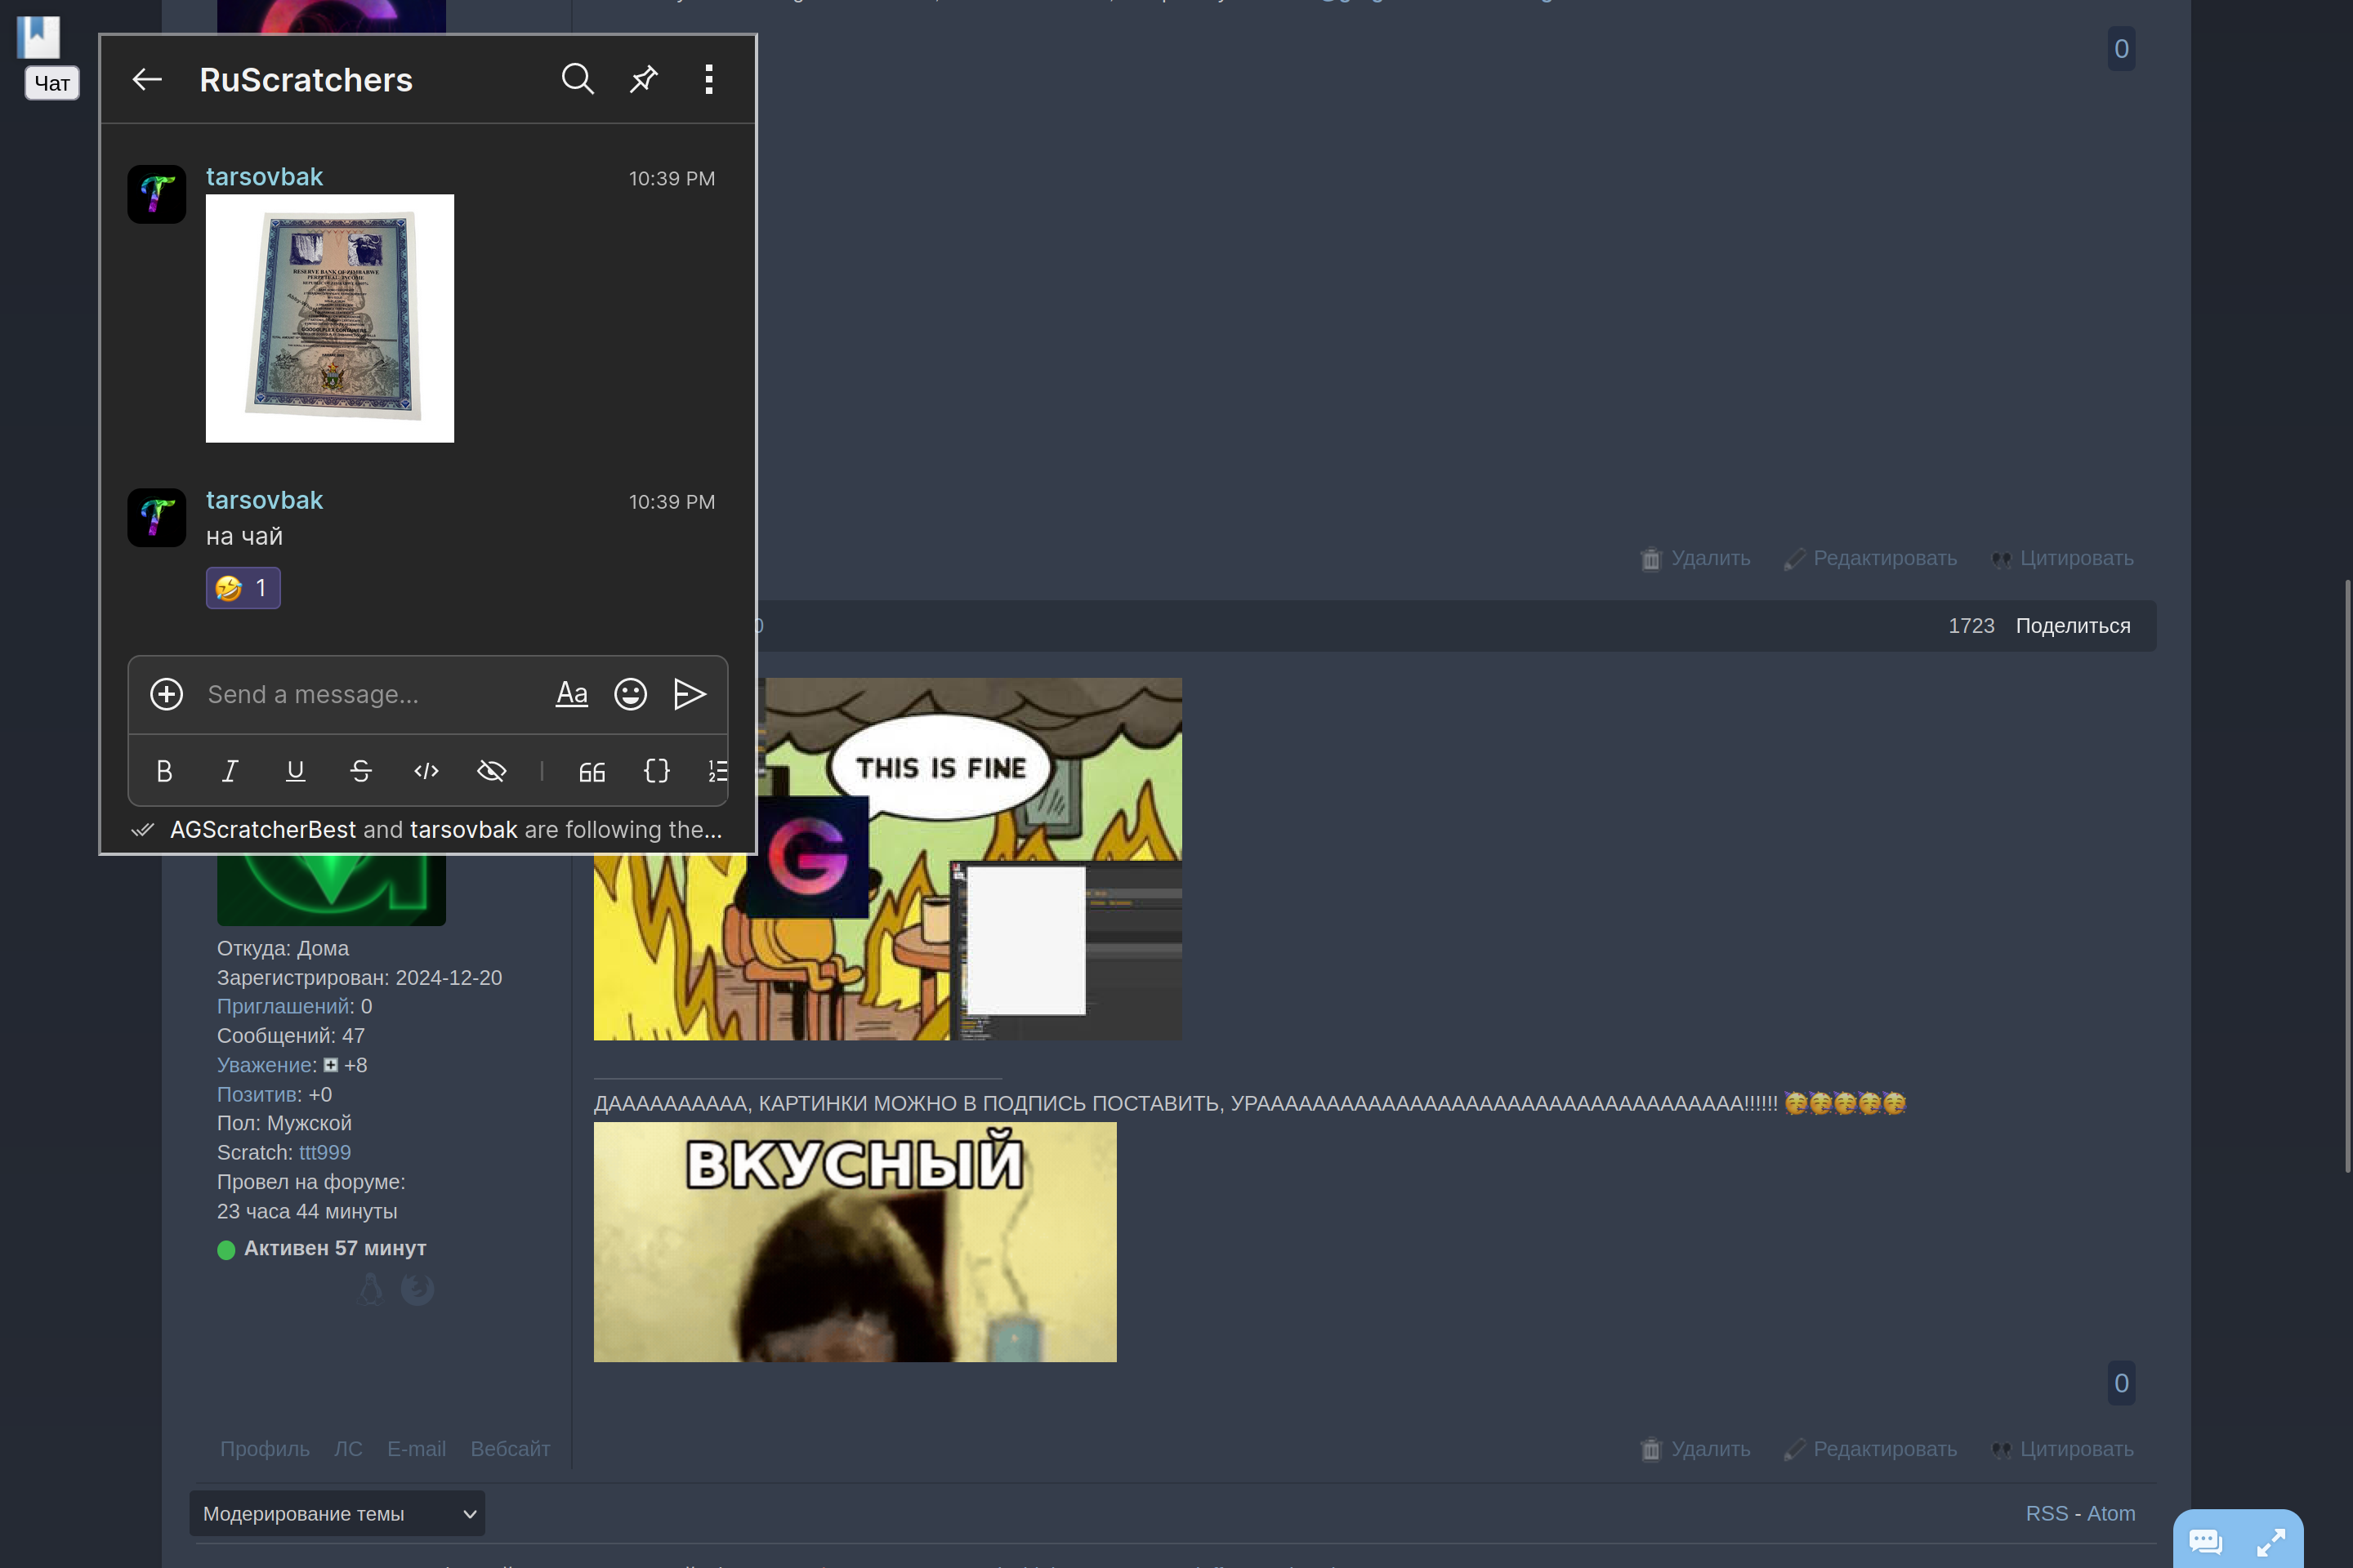
Task: Click the back arrow in RuScratchers chat
Action: click(147, 80)
